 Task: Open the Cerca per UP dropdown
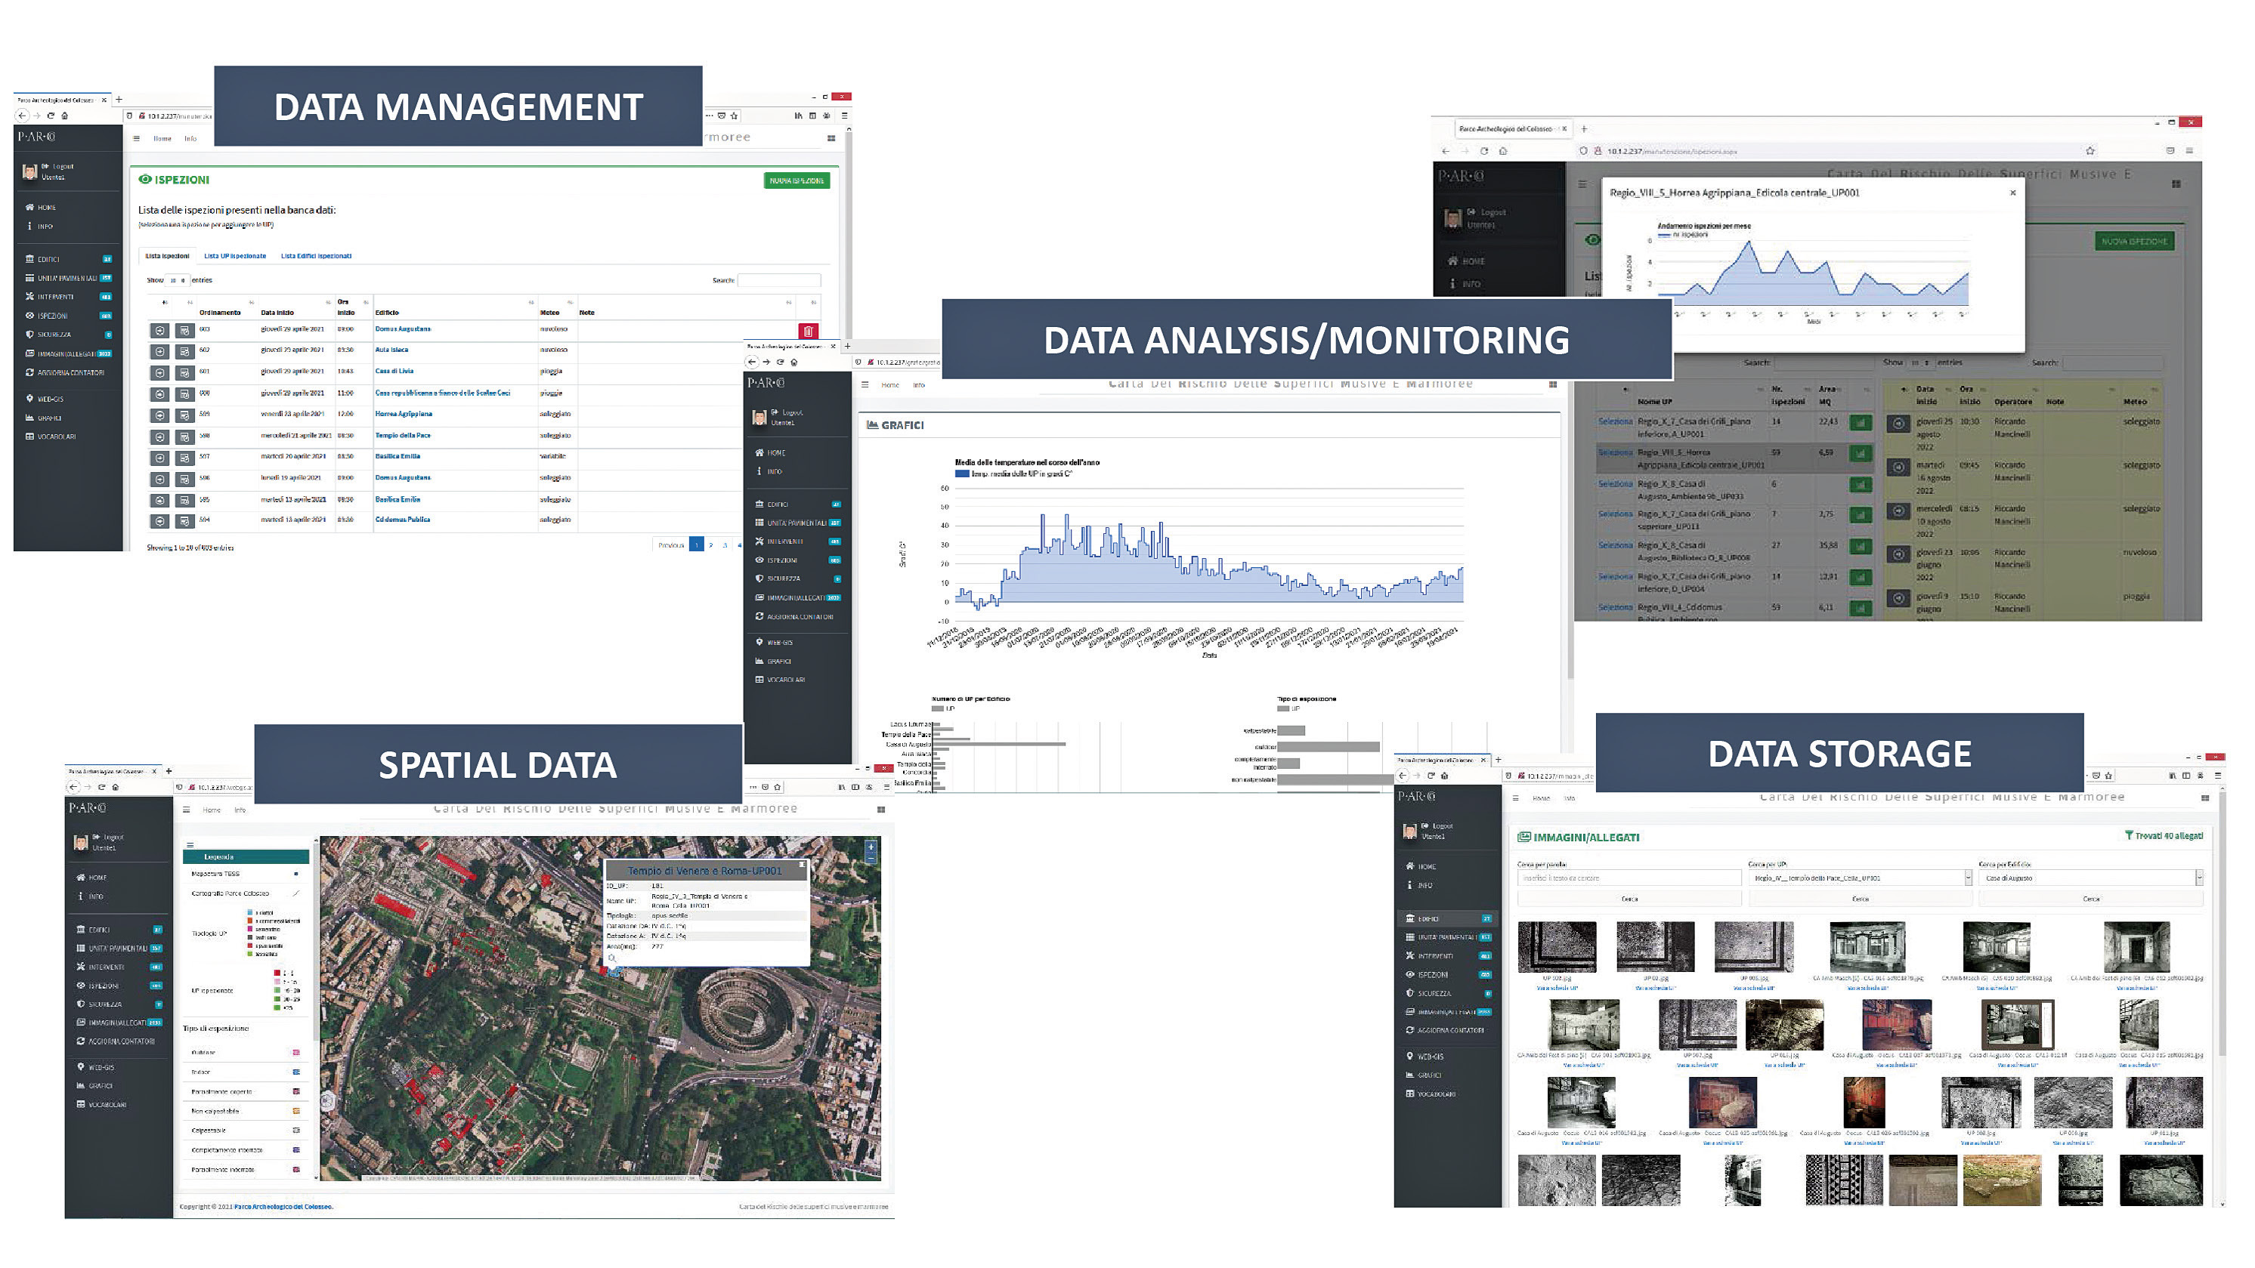1861,878
